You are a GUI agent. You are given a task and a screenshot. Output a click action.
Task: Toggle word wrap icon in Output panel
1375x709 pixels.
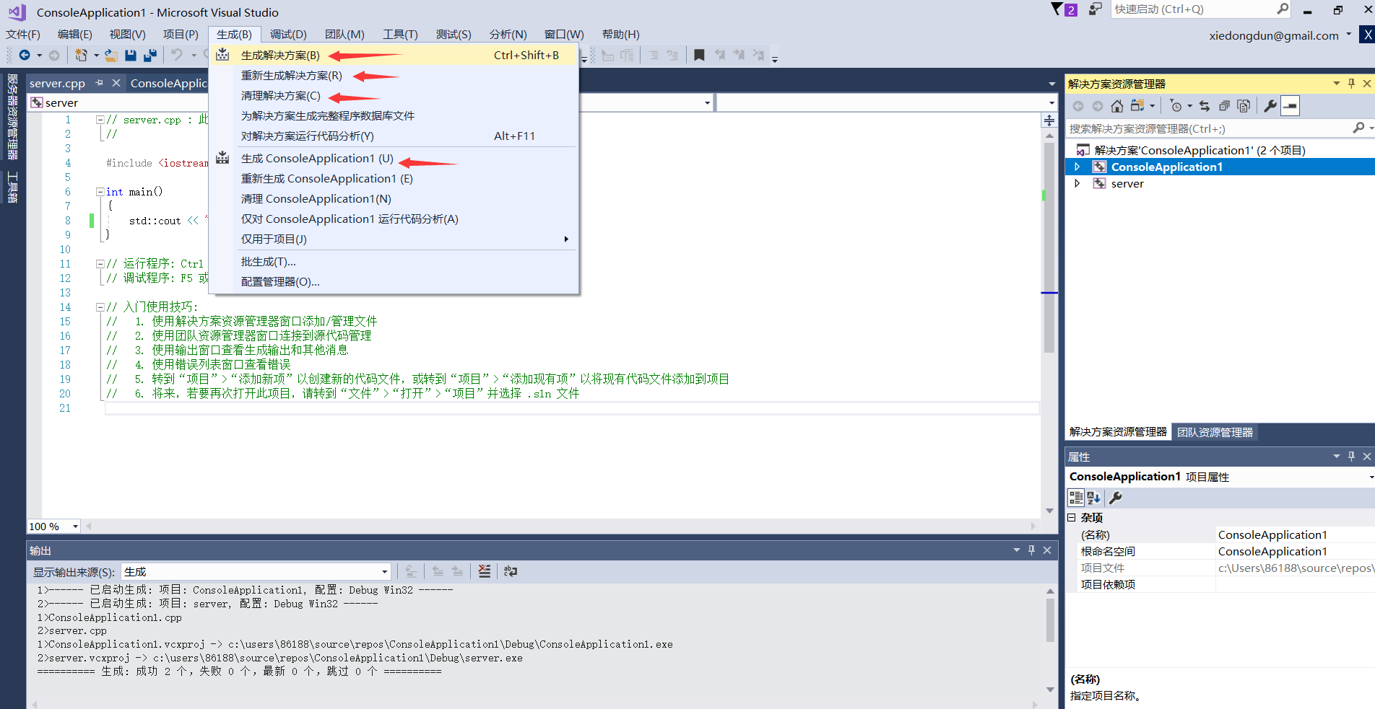pyautogui.click(x=511, y=571)
